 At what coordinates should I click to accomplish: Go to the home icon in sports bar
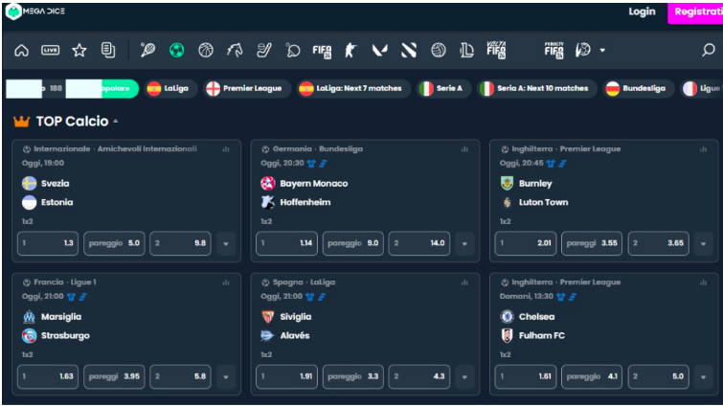21,50
